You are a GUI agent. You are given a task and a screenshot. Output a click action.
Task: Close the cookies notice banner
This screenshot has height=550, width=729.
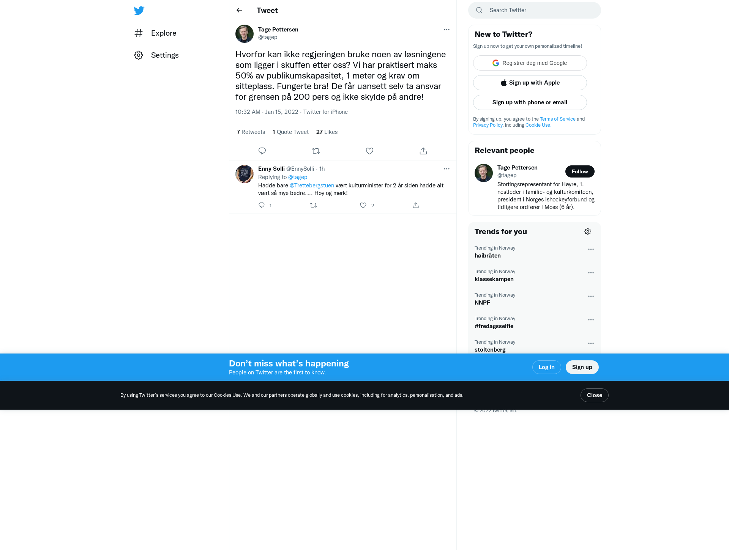595,395
